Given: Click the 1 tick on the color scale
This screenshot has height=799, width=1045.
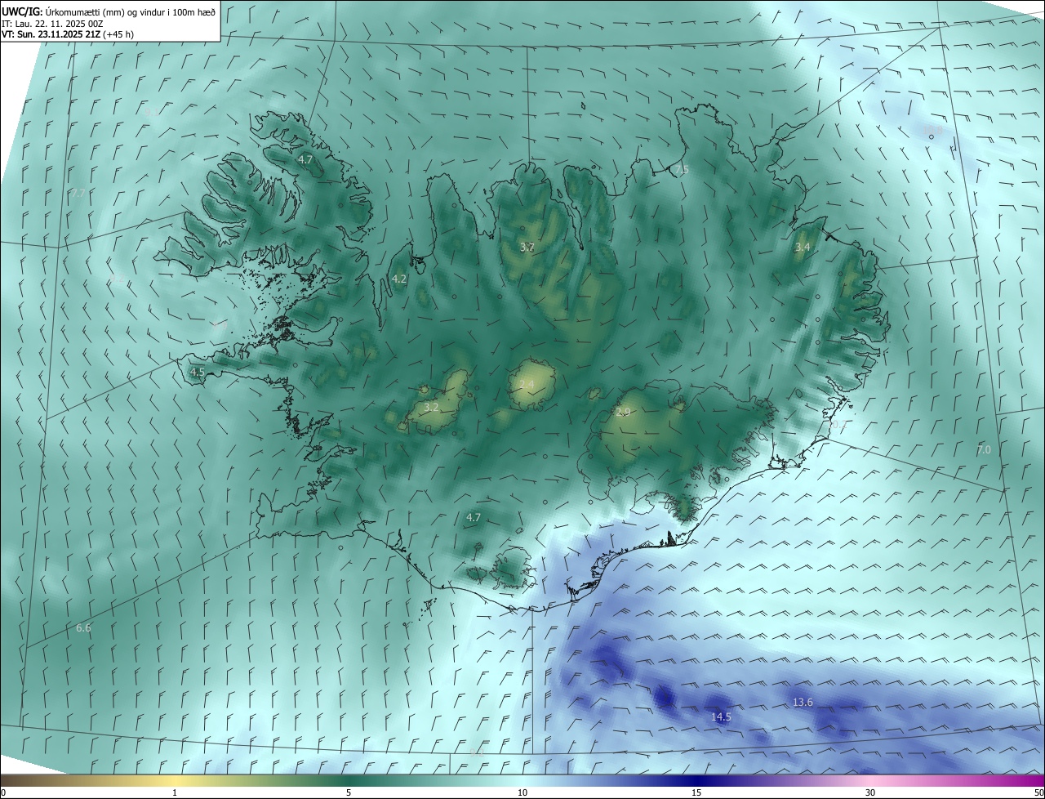Looking at the screenshot, I should [175, 793].
